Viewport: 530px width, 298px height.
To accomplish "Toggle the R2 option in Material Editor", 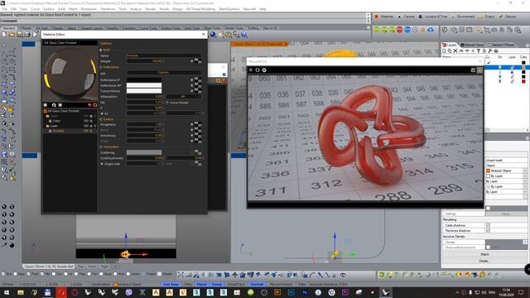I will click(102, 113).
